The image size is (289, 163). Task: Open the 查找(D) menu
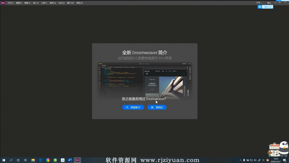coord(53,3)
